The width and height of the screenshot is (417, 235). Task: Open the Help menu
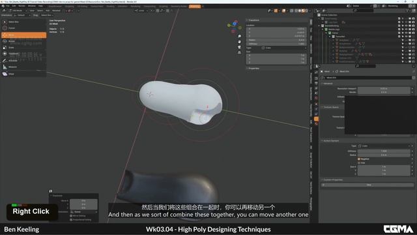pyautogui.click(x=40, y=6)
